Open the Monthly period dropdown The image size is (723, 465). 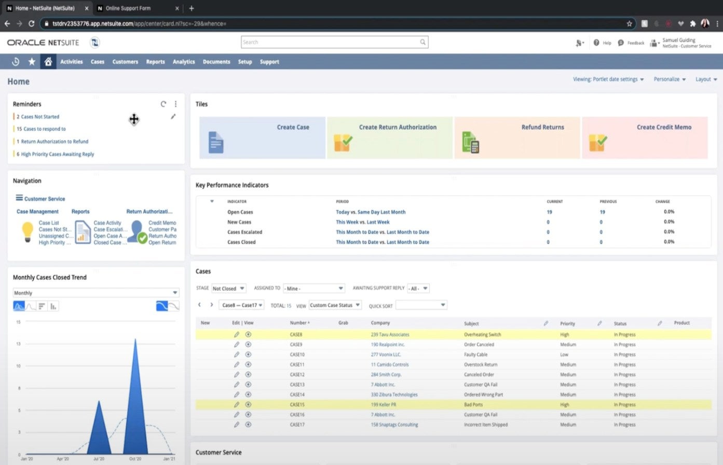click(96, 293)
